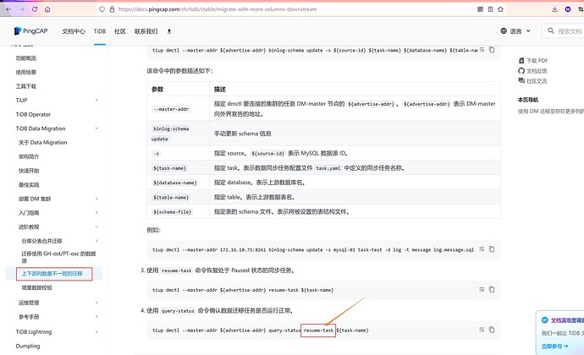The height and width of the screenshot is (355, 584).
Task: Copy the query-status code block
Action: [492, 330]
